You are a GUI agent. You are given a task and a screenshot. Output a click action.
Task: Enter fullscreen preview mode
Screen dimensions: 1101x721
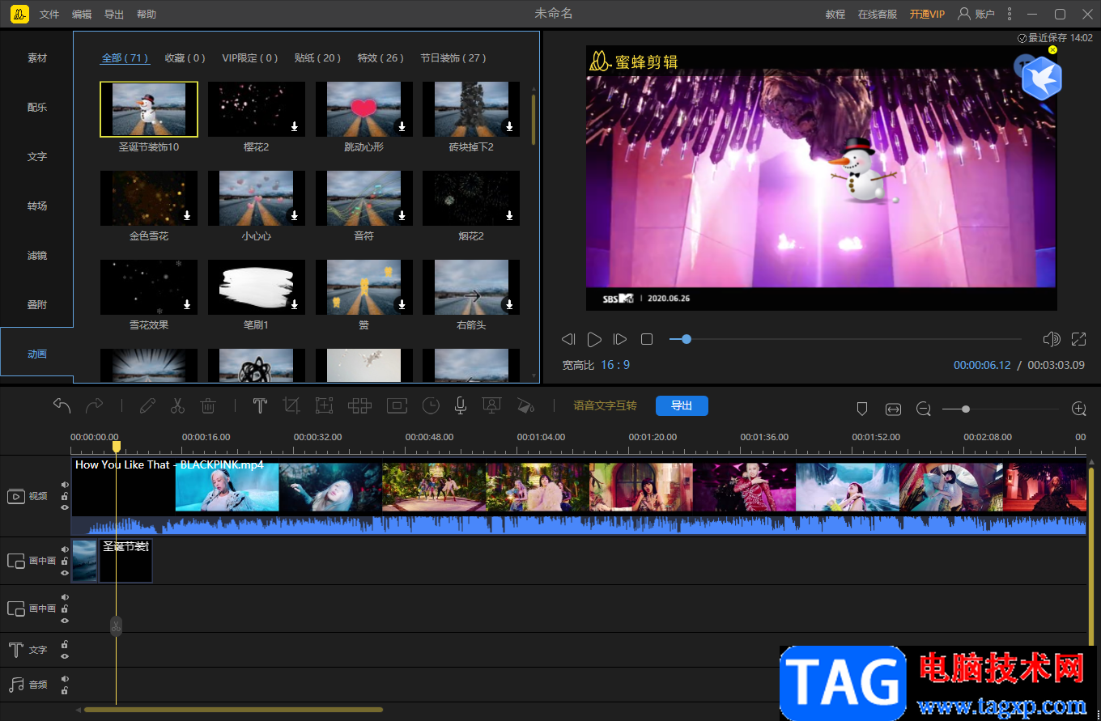point(1078,339)
